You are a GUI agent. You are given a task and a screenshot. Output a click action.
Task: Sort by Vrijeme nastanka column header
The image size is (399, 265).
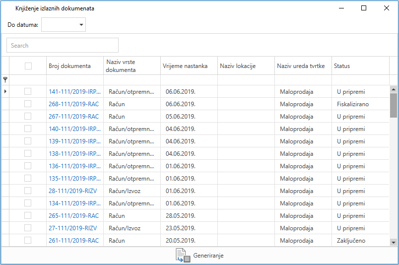[x=189, y=66]
